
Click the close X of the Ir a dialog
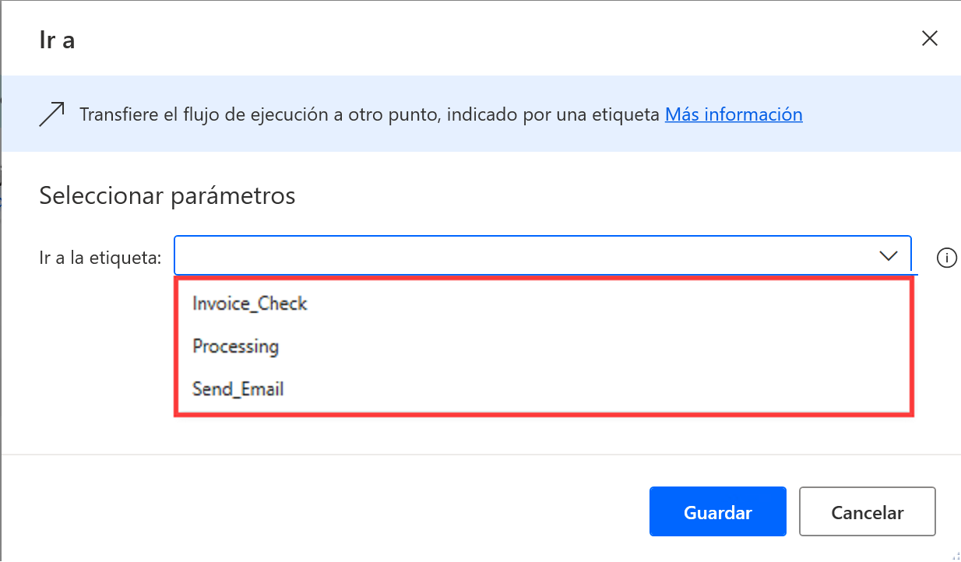coord(930,37)
